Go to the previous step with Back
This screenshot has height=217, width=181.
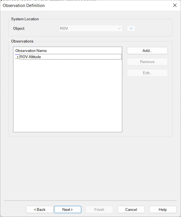click(40, 209)
